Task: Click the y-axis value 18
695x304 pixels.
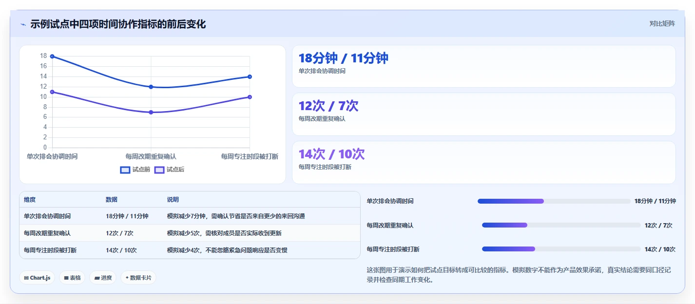Action: pos(43,56)
